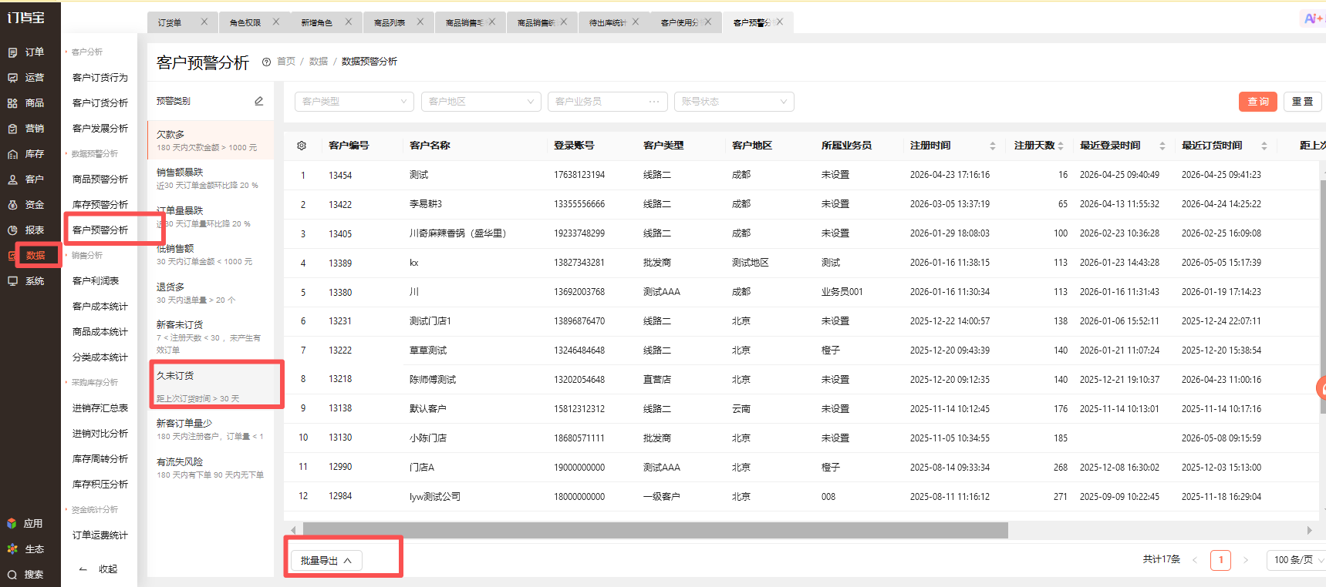Open the table column settings gear
This screenshot has width=1326, height=587.
(x=302, y=146)
